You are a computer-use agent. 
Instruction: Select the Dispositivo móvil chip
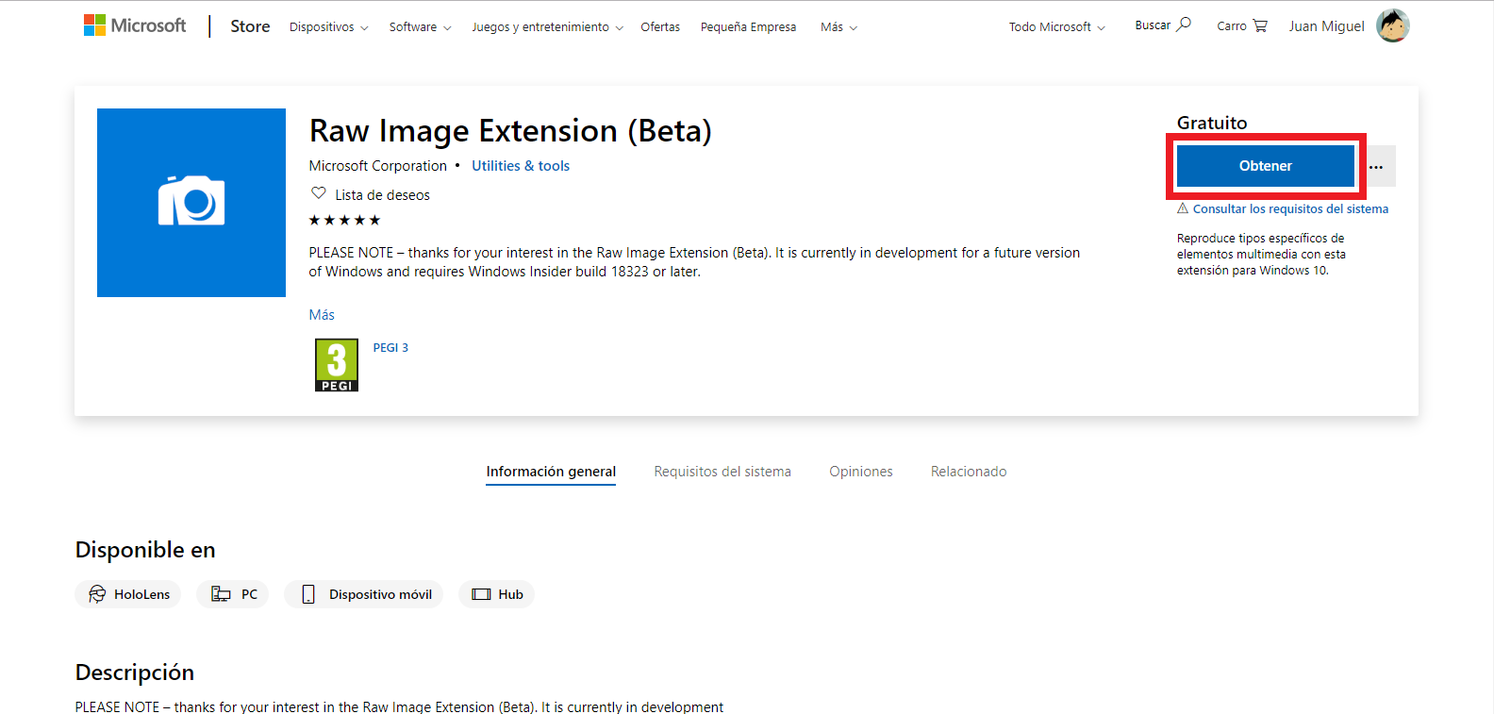(363, 594)
